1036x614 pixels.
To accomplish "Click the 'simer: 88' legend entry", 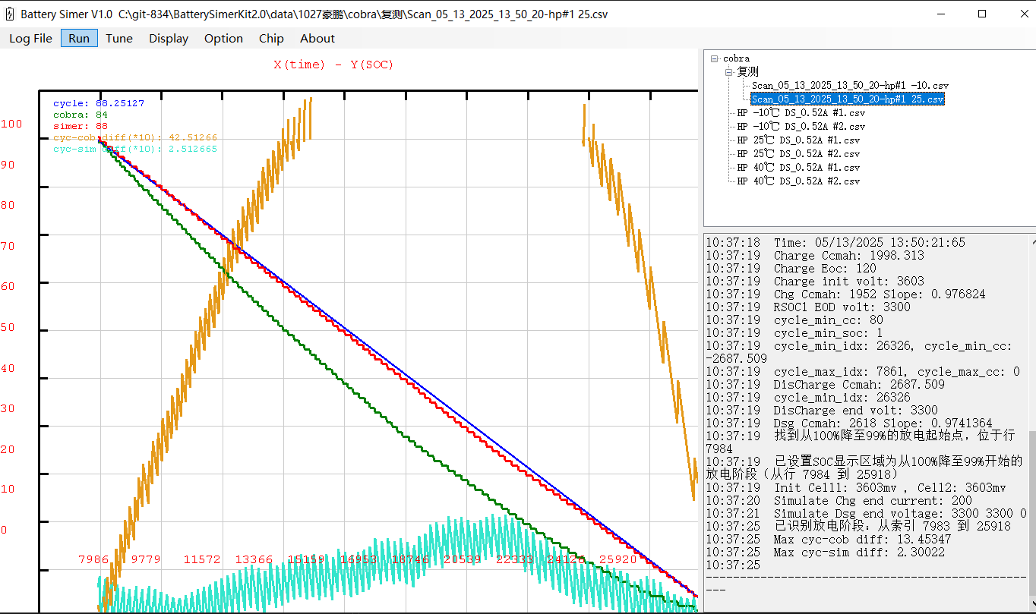I will pos(81,126).
